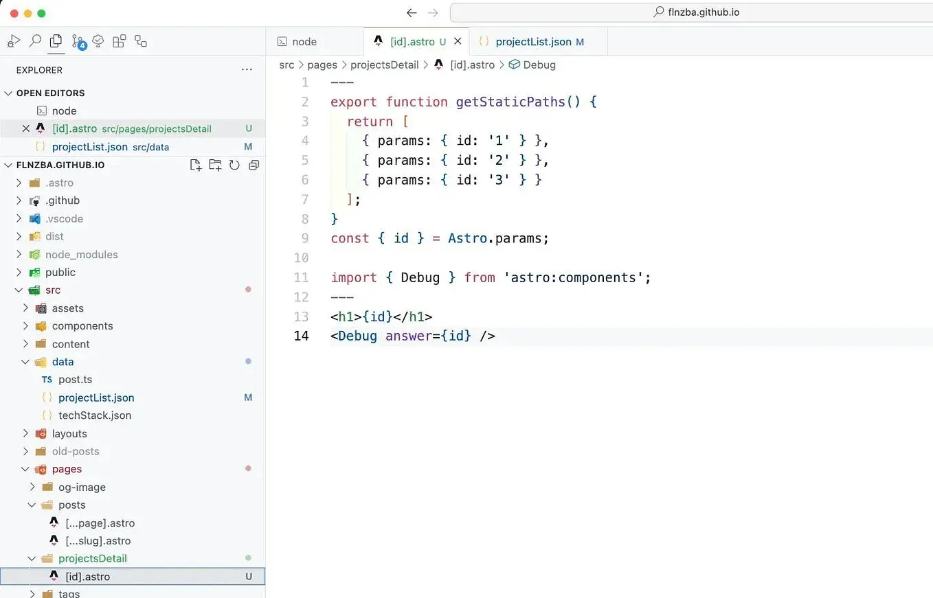The image size is (933, 598).
Task: Create a new folder in the Explorer
Action: (x=215, y=165)
